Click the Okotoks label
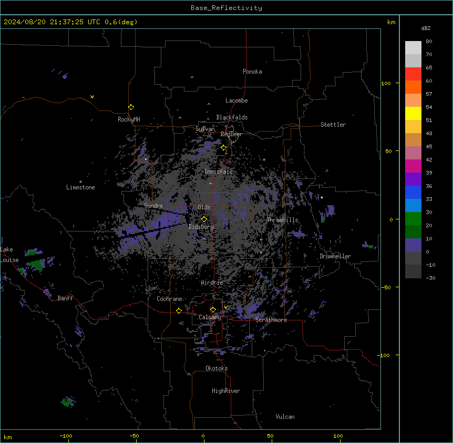 [x=217, y=368]
